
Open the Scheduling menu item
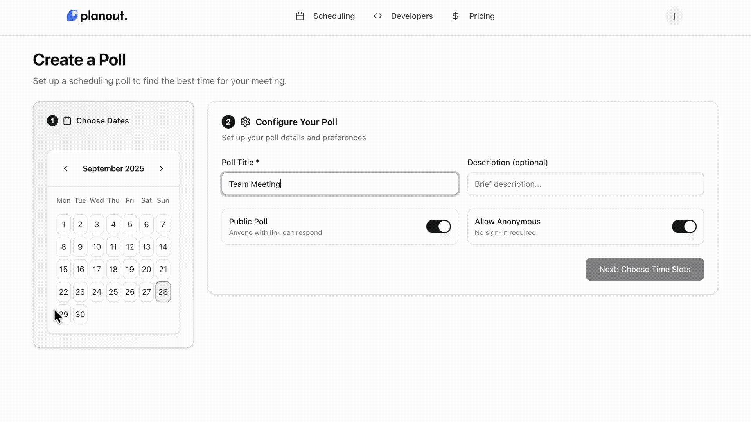(x=334, y=16)
